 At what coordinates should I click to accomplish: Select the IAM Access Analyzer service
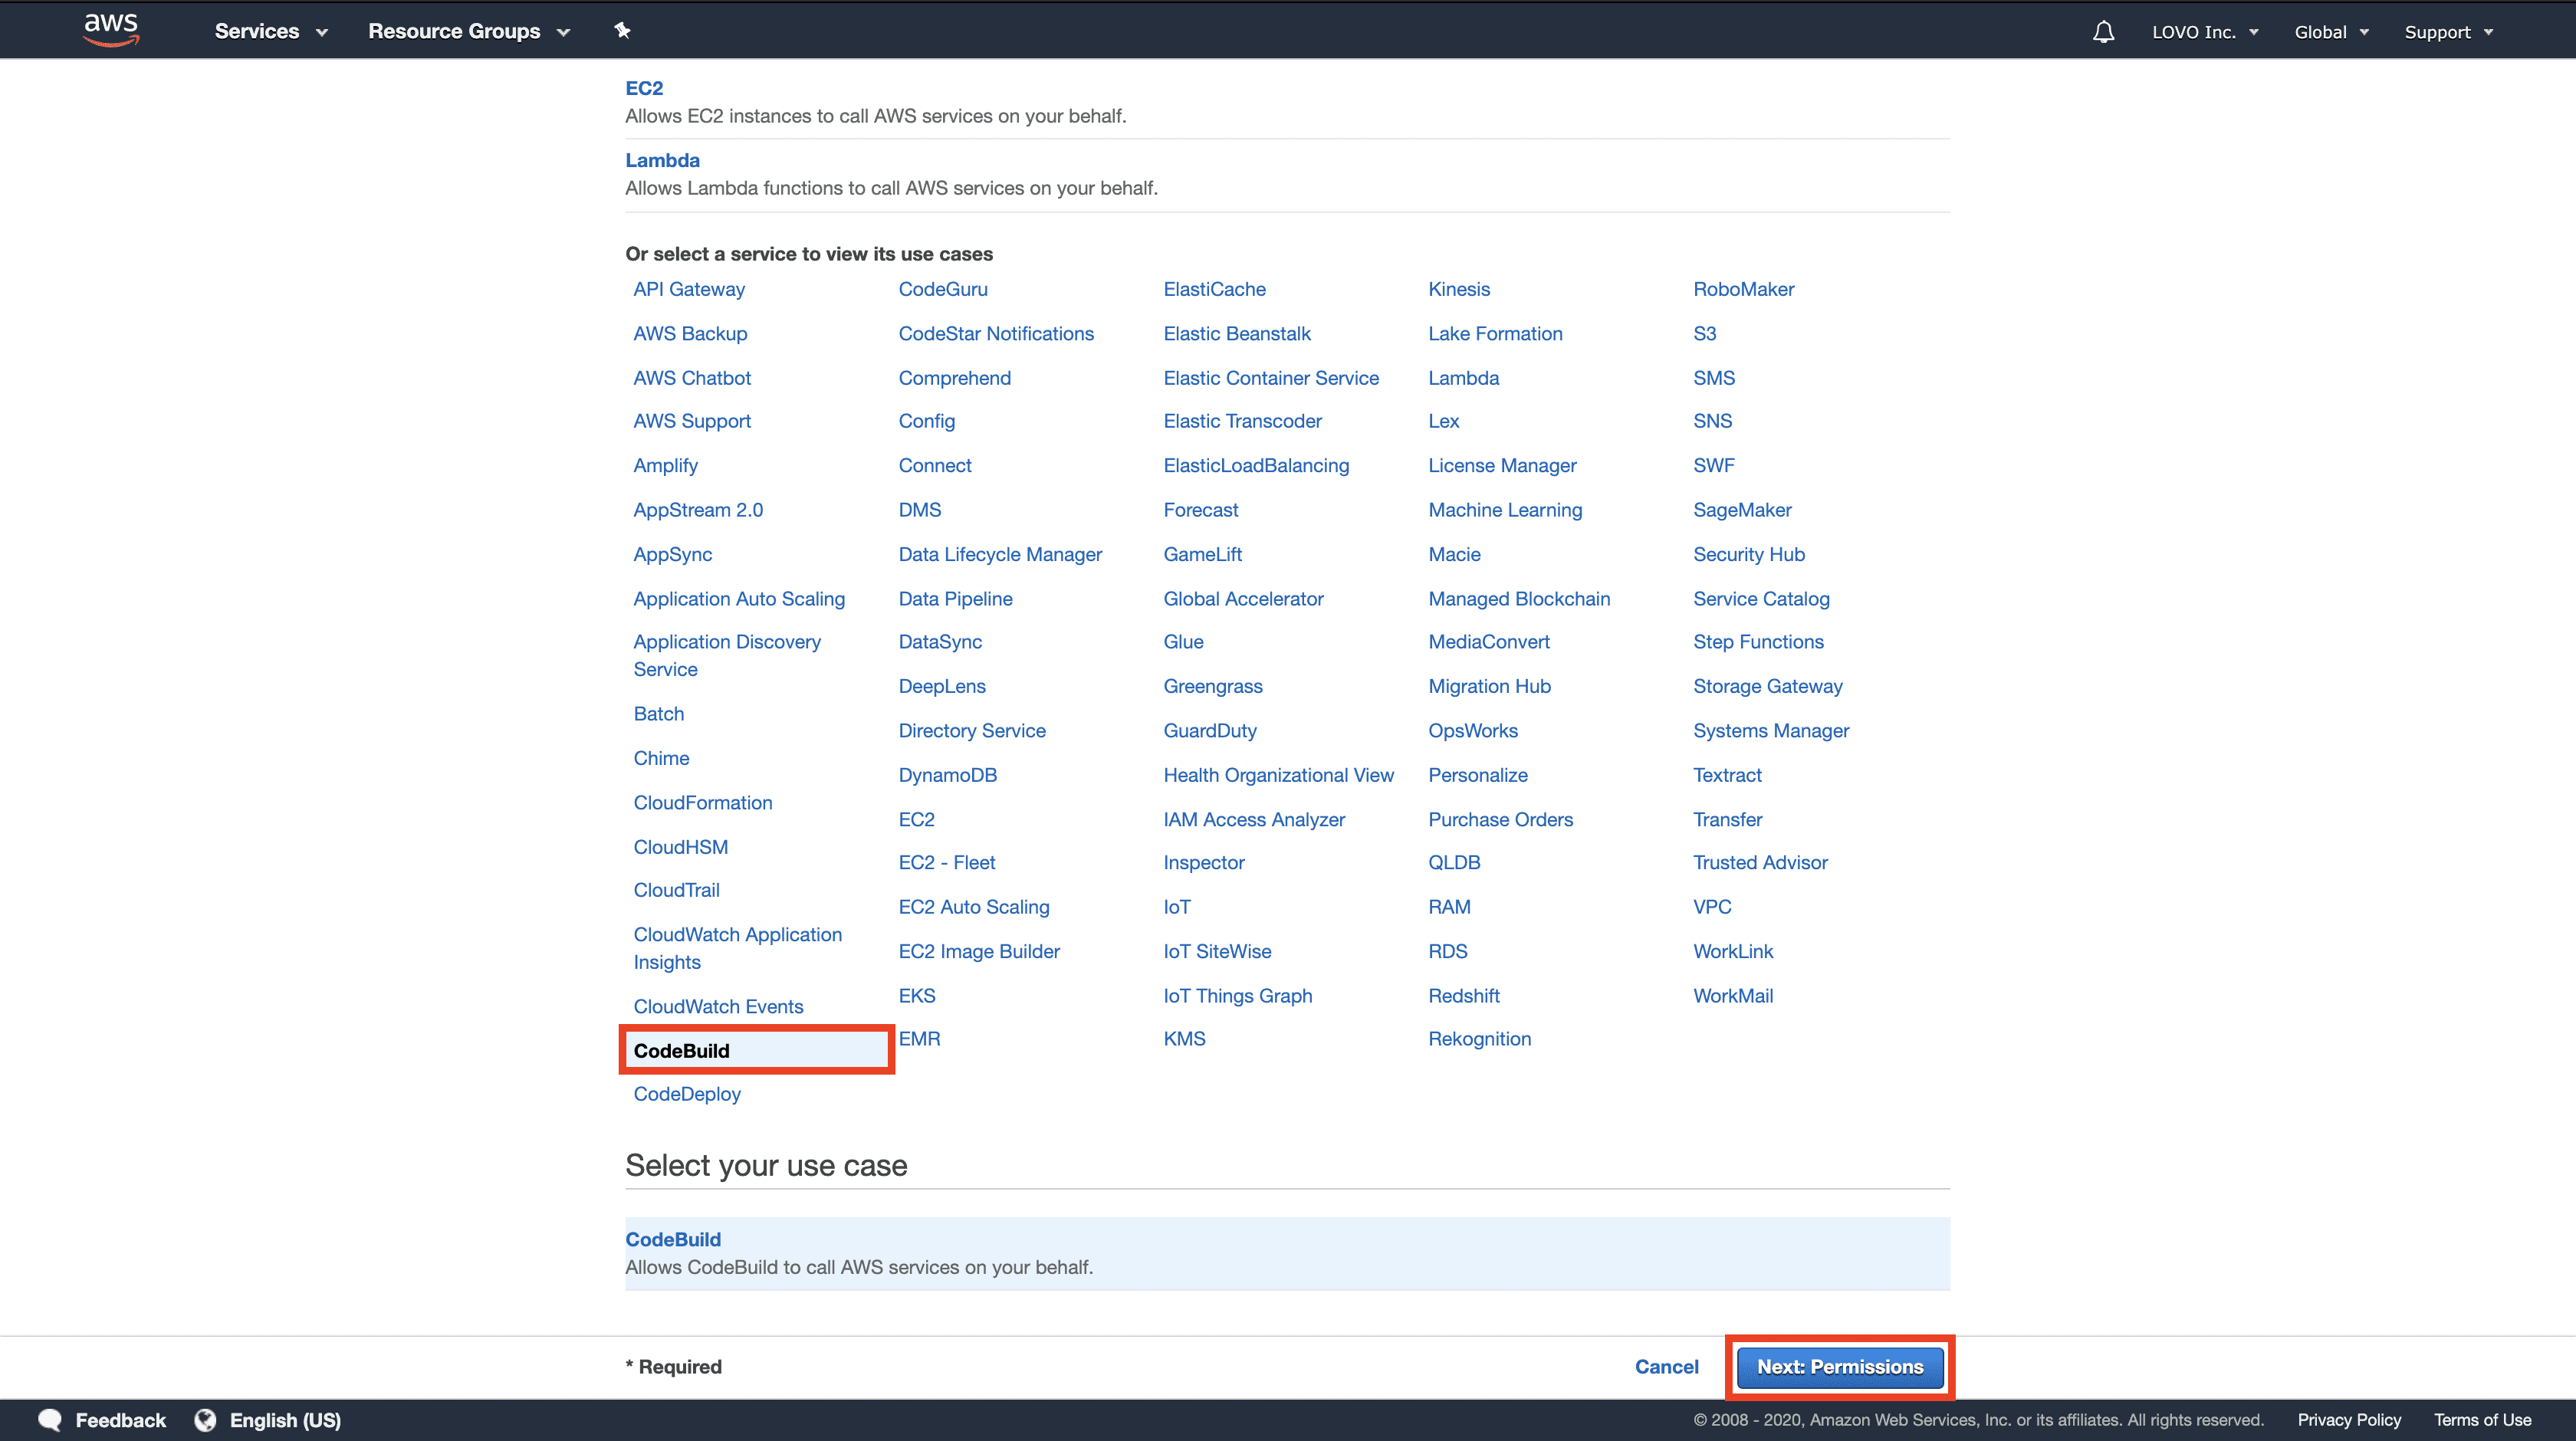point(1254,819)
